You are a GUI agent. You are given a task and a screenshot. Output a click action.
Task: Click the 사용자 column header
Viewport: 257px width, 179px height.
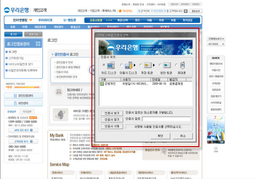pyautogui.click(x=135, y=80)
